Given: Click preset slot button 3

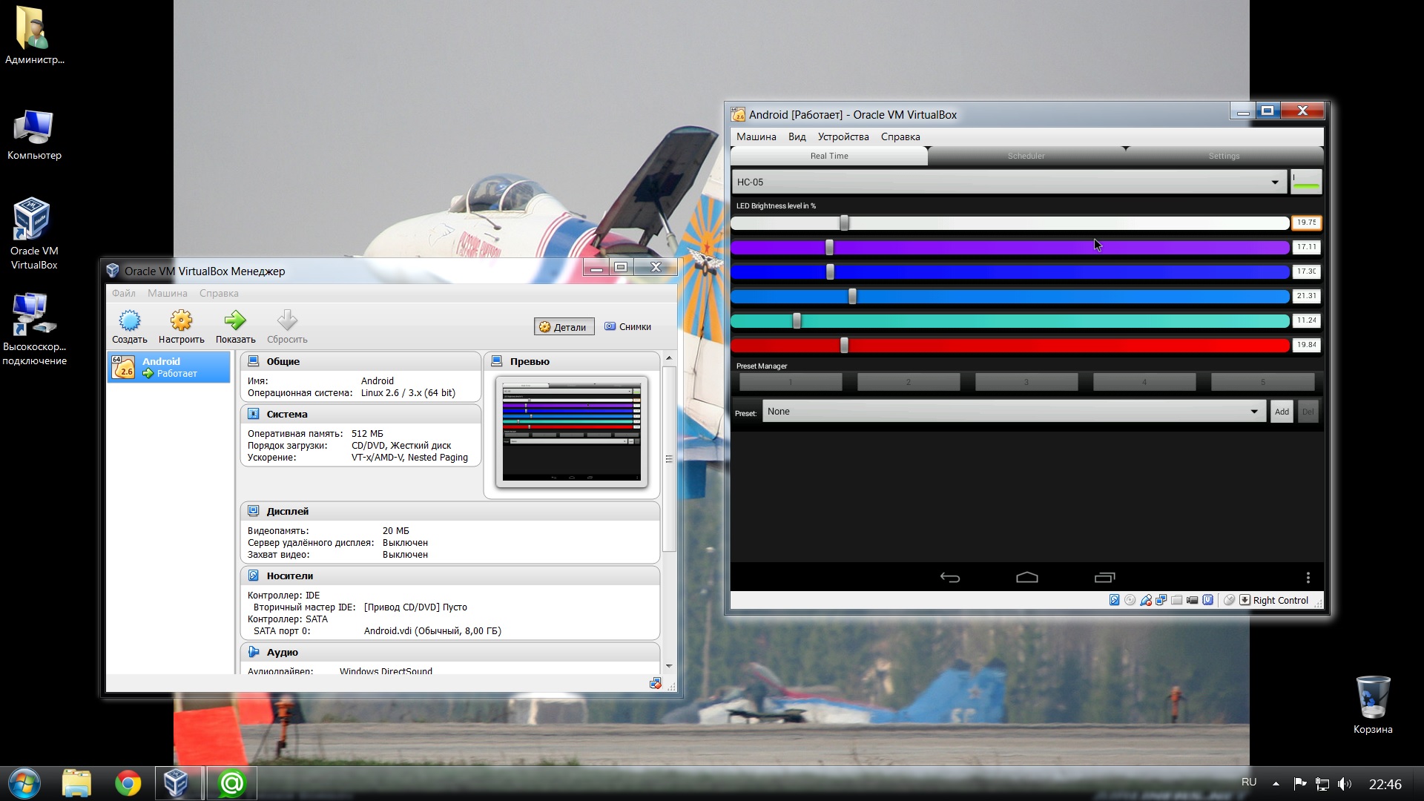Looking at the screenshot, I should pyautogui.click(x=1026, y=382).
